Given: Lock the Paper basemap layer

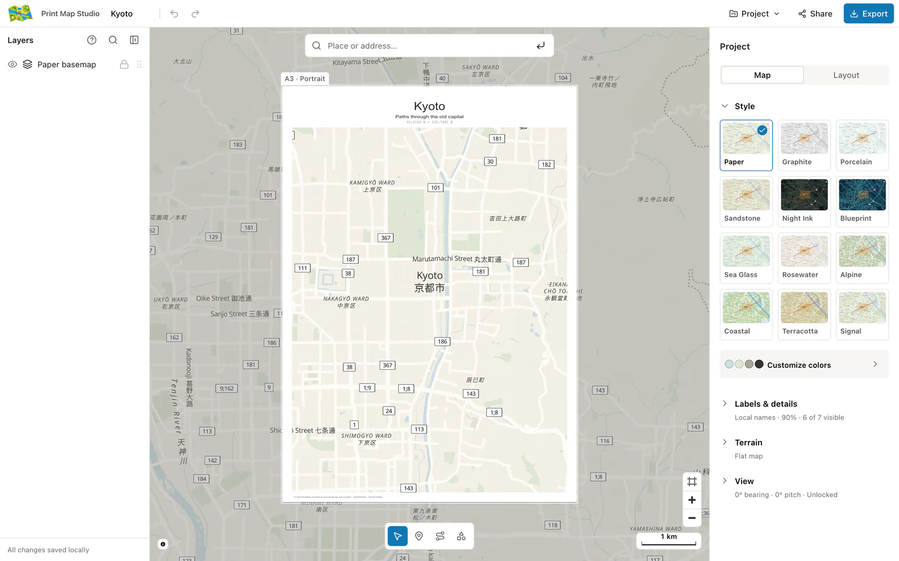Looking at the screenshot, I should pos(124,65).
